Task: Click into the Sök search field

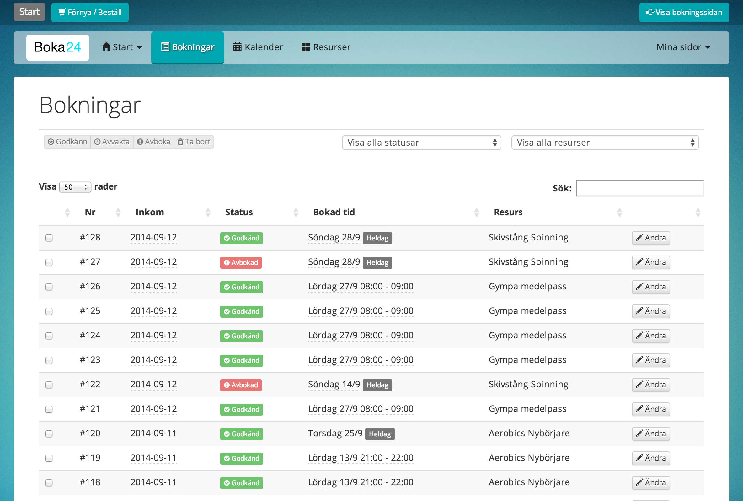Action: (639, 188)
